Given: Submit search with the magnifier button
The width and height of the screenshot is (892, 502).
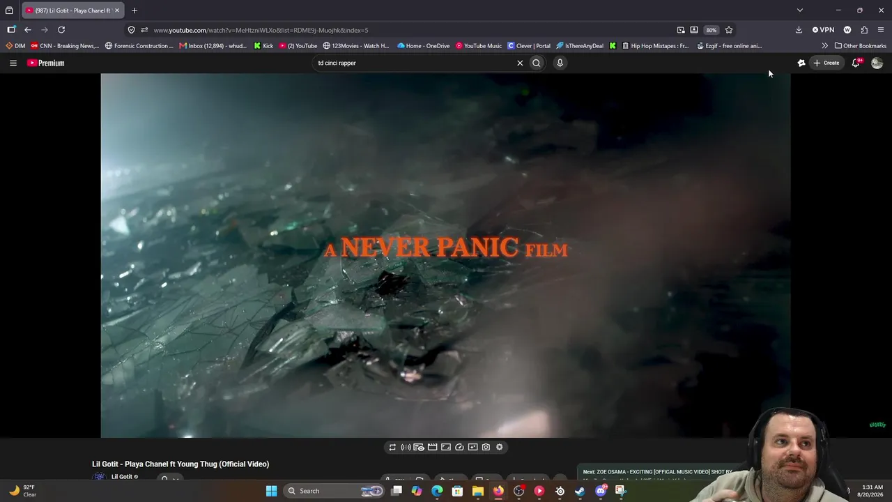Looking at the screenshot, I should [x=537, y=63].
